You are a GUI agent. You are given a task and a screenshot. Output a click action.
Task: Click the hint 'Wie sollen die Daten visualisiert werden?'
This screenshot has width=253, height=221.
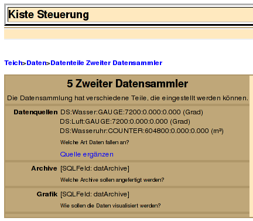pos(111,206)
